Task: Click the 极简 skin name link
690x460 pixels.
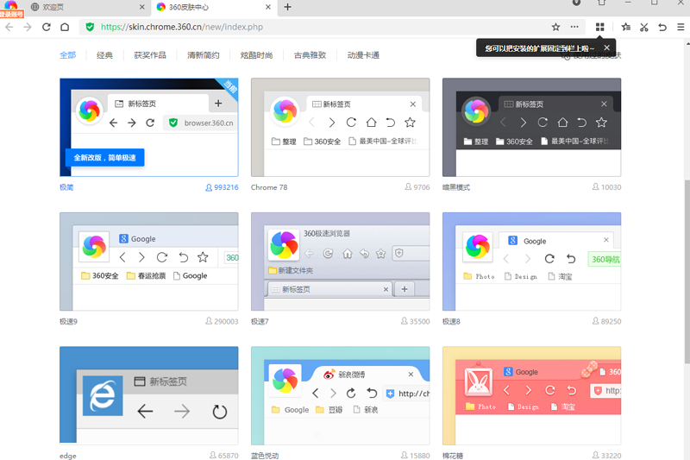Action: tap(66, 187)
